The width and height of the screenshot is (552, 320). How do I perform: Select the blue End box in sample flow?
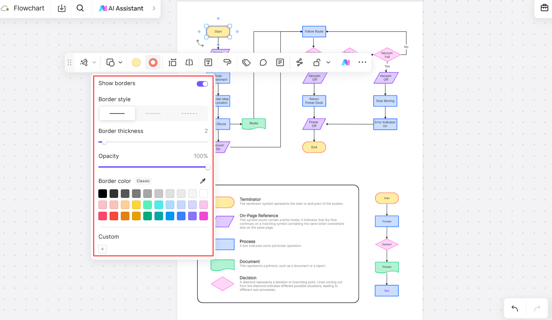pos(387,291)
